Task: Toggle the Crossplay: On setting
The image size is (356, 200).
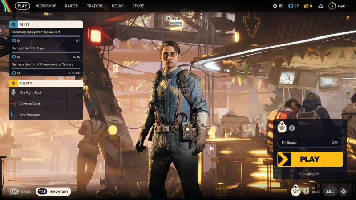Action: [x=310, y=174]
